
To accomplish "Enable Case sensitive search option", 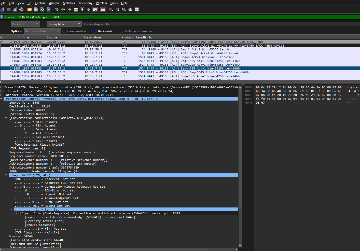I will pyautogui.click(x=64, y=31).
